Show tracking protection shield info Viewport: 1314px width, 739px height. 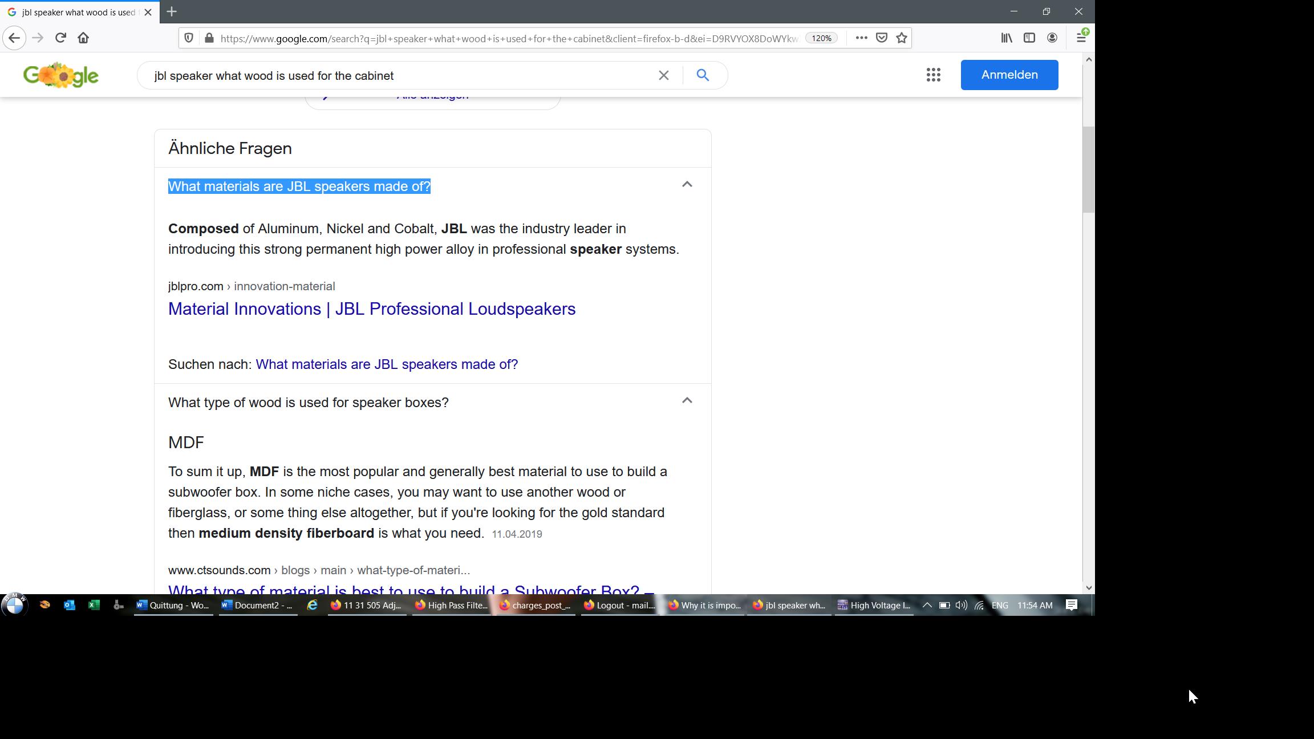tap(189, 38)
